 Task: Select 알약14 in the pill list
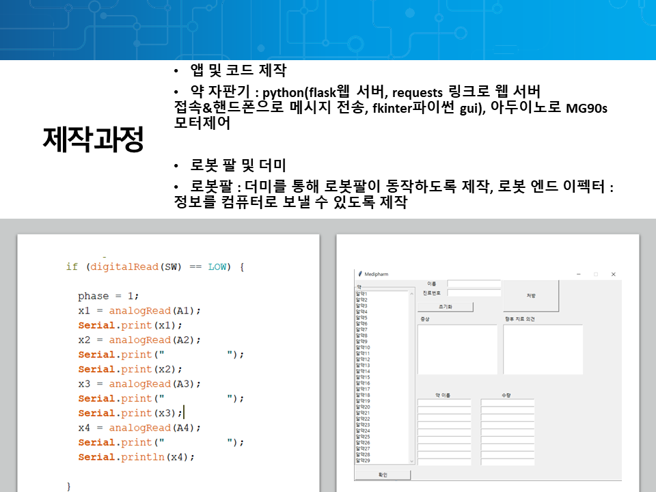pyautogui.click(x=363, y=371)
